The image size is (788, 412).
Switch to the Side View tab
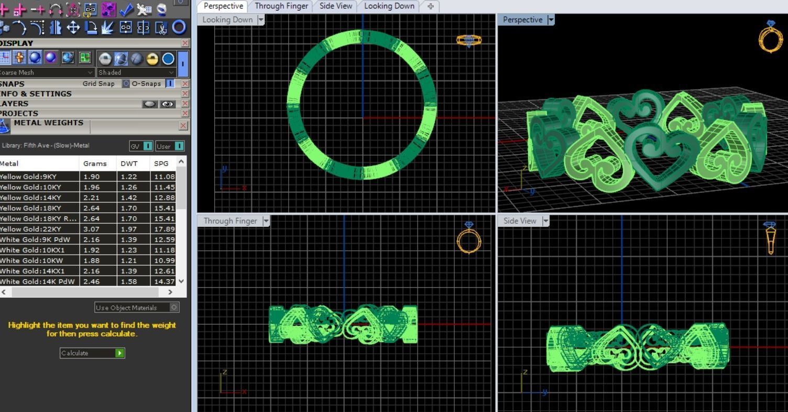coord(336,6)
